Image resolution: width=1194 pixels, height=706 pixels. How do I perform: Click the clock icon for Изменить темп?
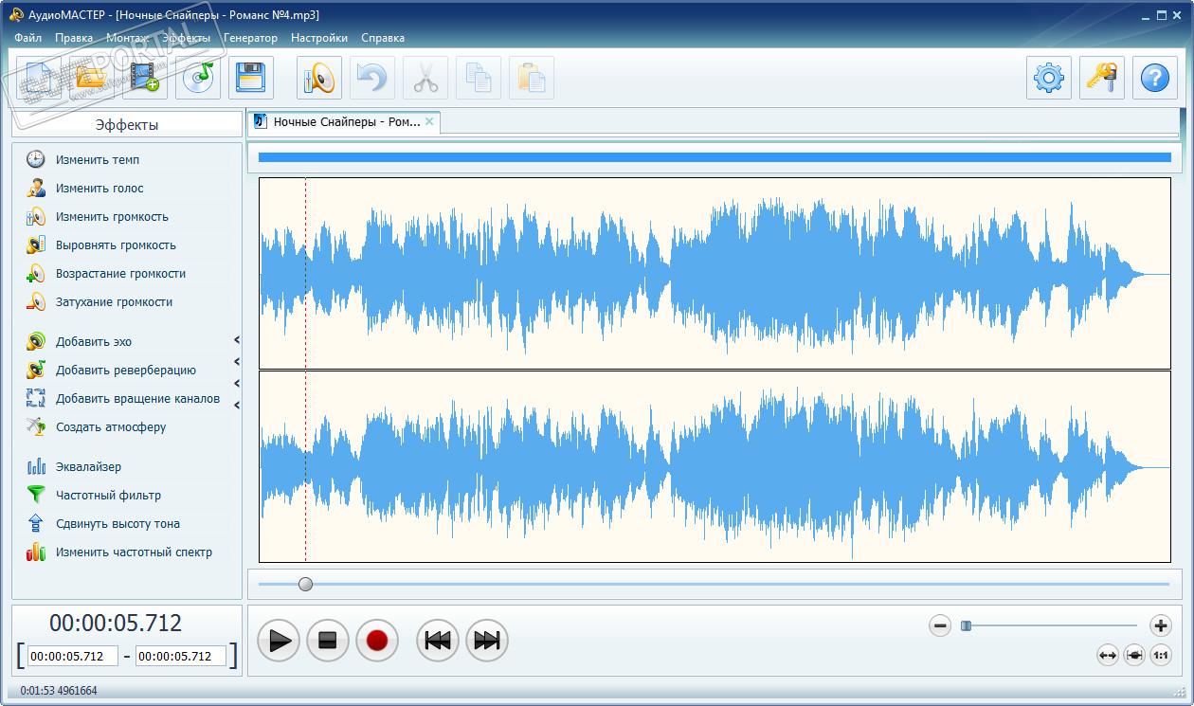click(x=36, y=159)
